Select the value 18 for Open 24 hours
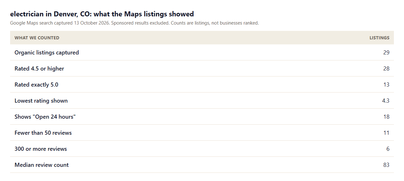 (x=386, y=117)
